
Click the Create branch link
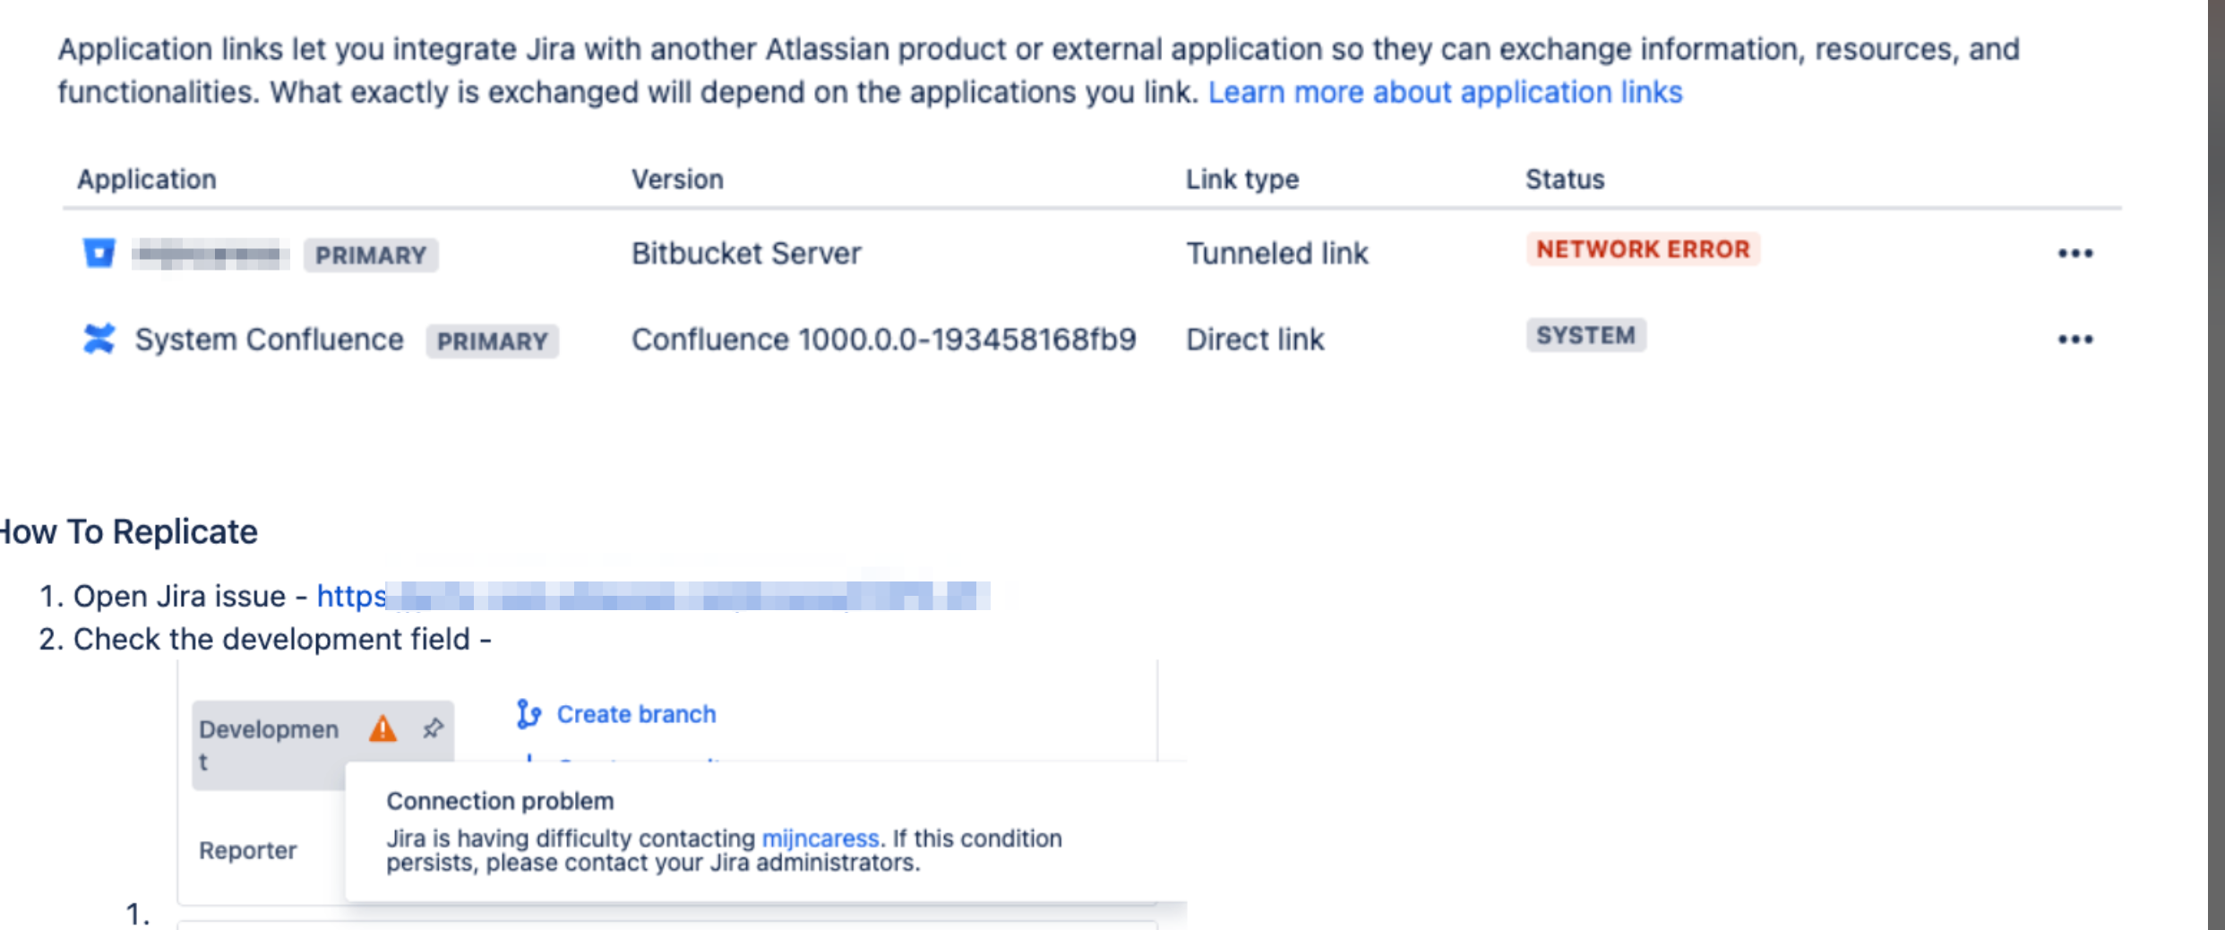tap(636, 714)
